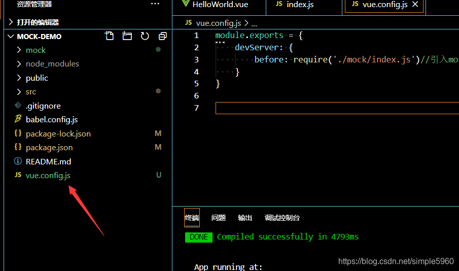Click the U status on vue.config.js
Screen dimensions: 459x271
159,175
